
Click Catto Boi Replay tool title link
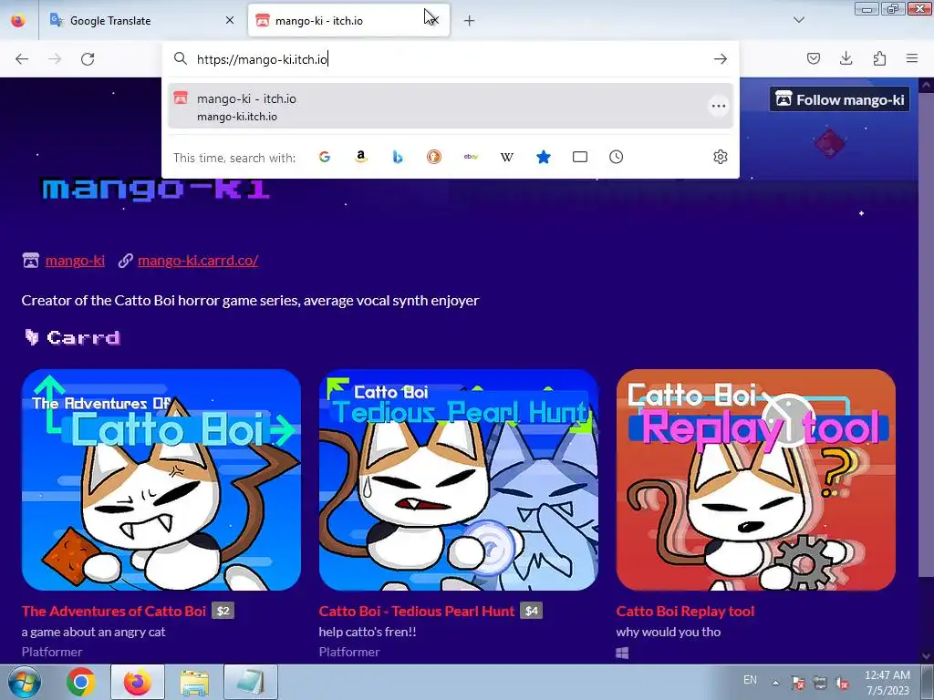(x=685, y=611)
